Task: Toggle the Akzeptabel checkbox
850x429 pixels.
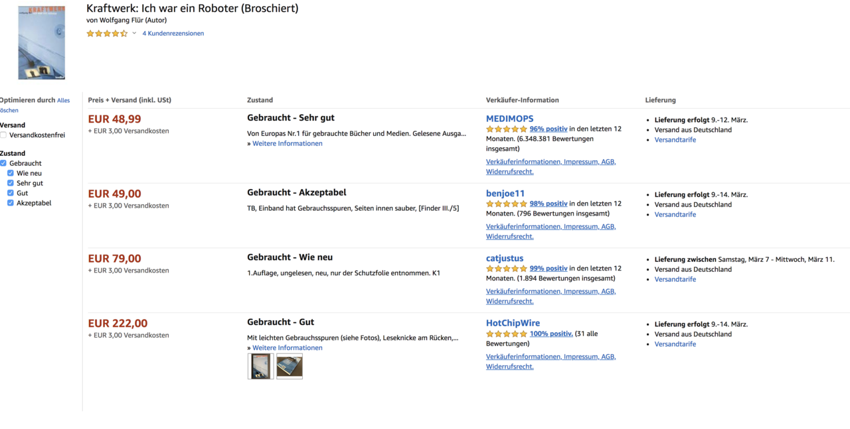Action: [11, 203]
